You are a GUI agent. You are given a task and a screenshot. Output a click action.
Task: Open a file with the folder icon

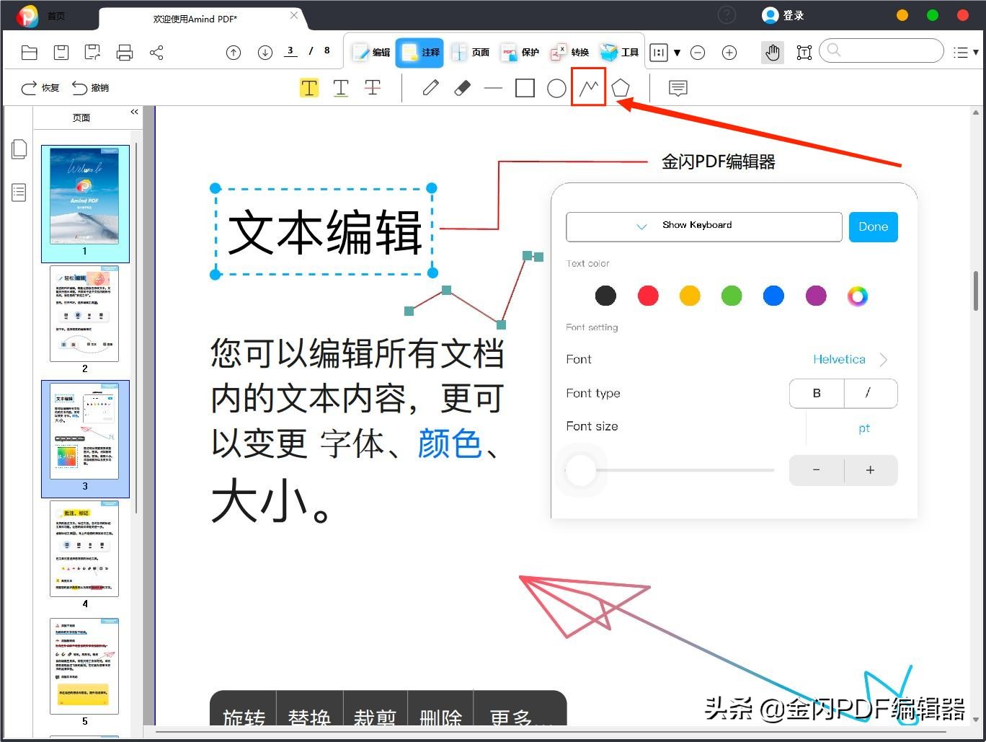click(x=30, y=52)
